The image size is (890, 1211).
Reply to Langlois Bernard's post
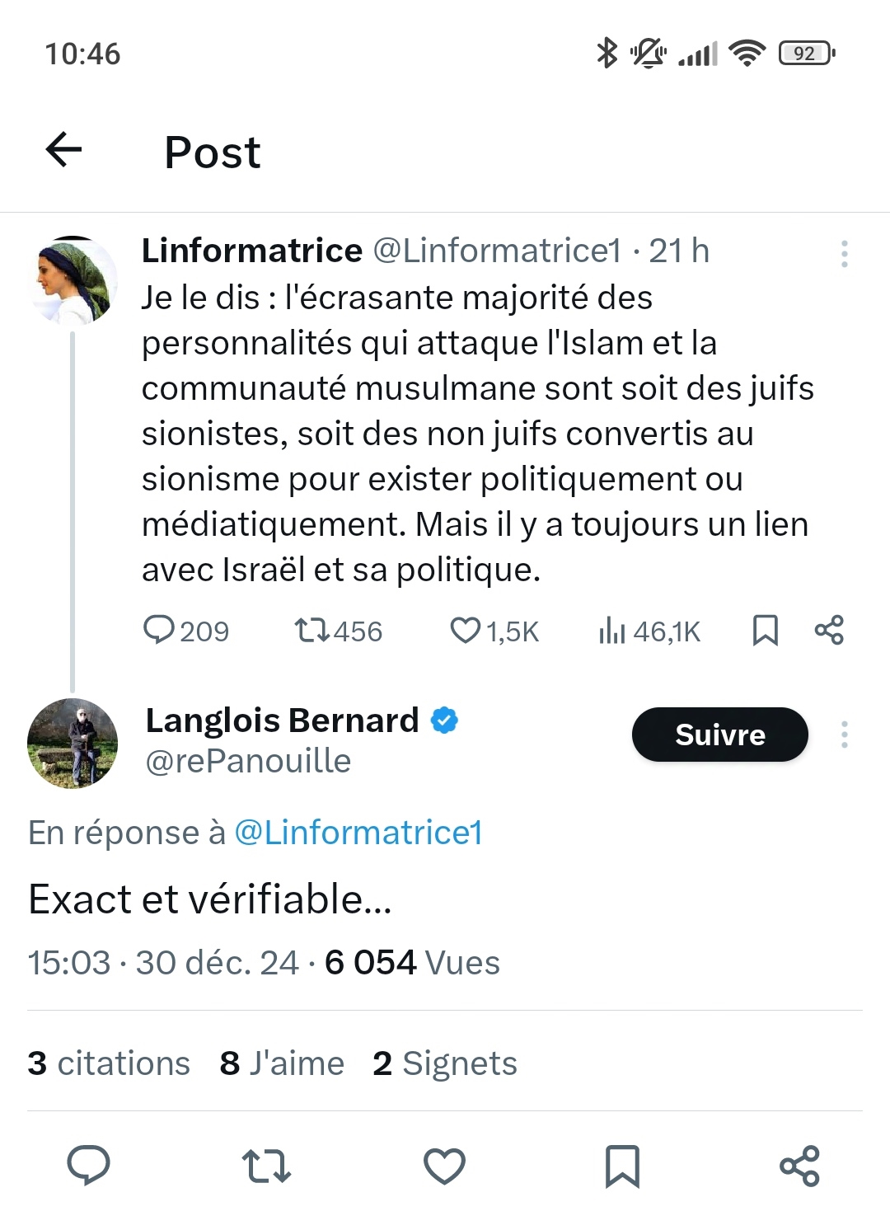click(x=88, y=1166)
